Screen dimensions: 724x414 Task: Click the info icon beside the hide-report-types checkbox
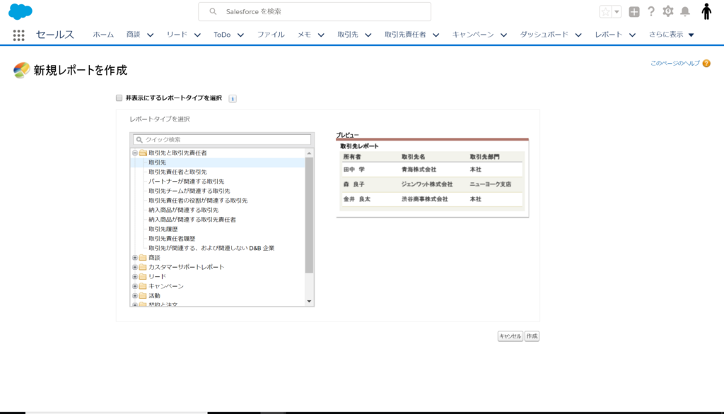[233, 98]
